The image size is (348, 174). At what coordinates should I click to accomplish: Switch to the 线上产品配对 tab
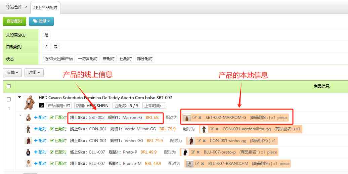tap(45, 7)
